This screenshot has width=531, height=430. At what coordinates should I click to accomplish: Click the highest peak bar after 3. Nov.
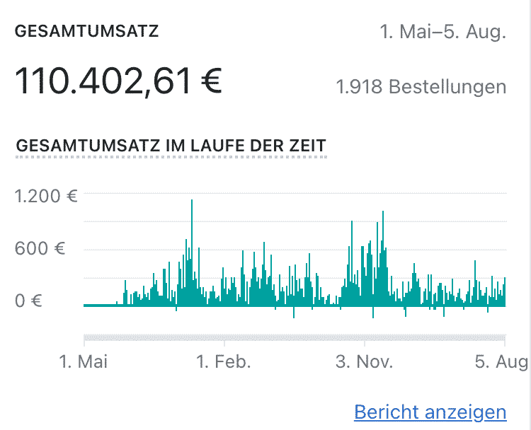pos(383,258)
